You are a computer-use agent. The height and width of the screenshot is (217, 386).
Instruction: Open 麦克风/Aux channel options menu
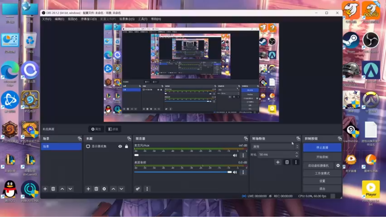tap(243, 155)
